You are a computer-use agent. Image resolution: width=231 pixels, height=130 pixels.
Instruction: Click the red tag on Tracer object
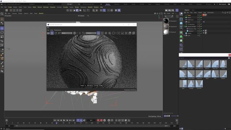coord(204,15)
